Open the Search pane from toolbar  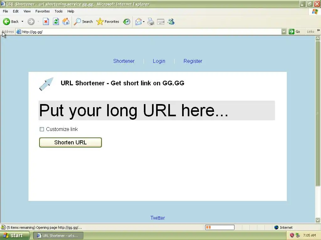pos(83,22)
